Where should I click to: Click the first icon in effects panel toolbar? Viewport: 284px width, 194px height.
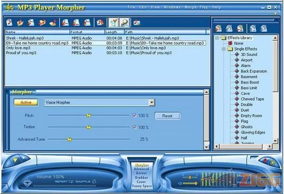coord(218,28)
